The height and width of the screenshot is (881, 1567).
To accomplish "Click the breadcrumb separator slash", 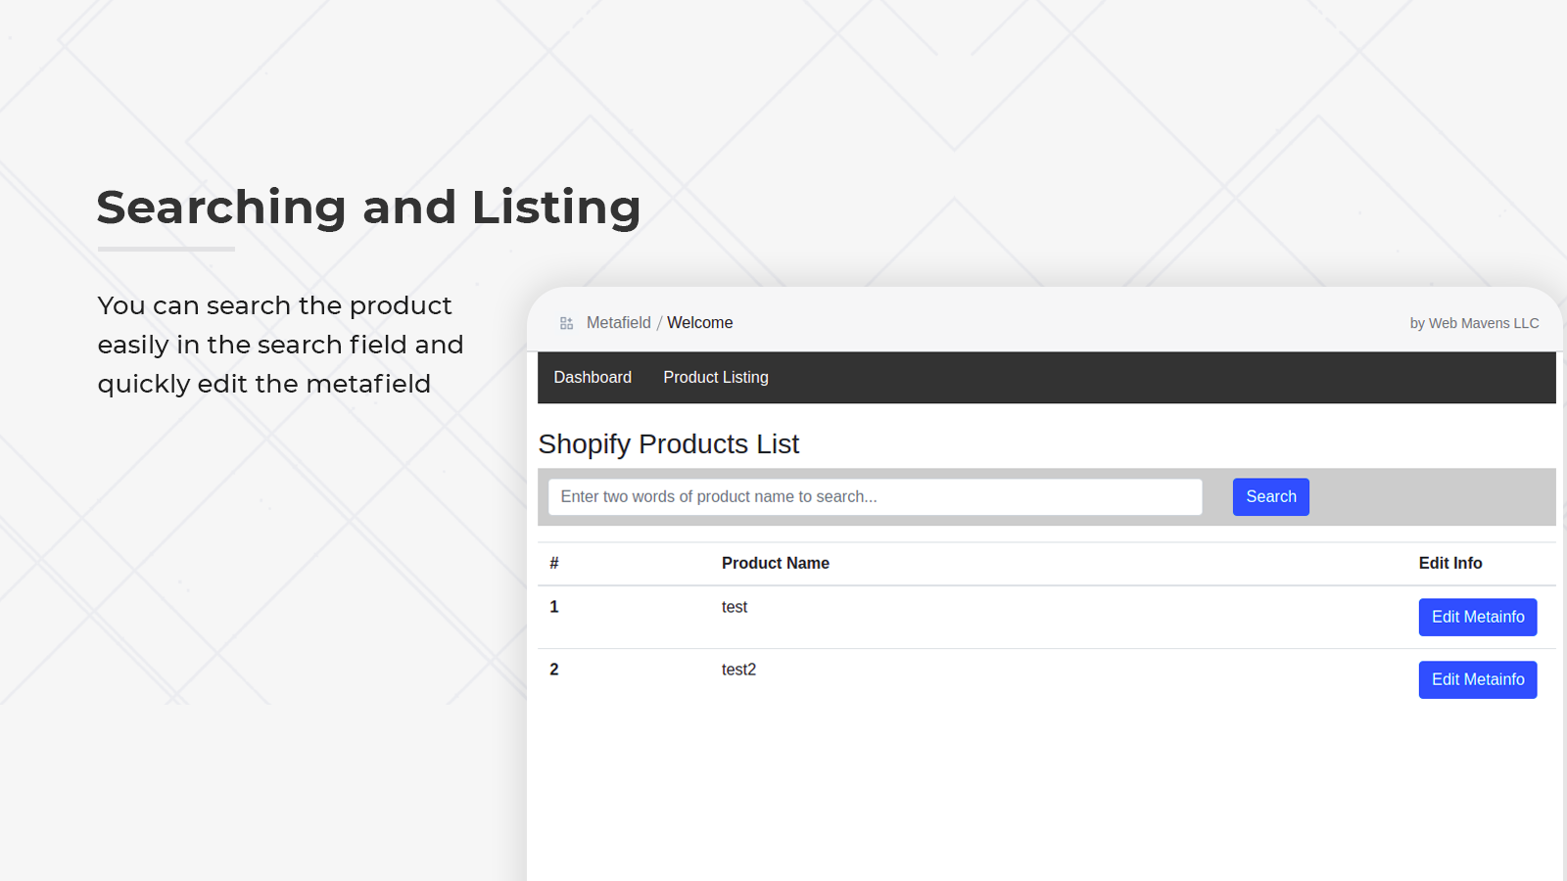I will (x=661, y=322).
